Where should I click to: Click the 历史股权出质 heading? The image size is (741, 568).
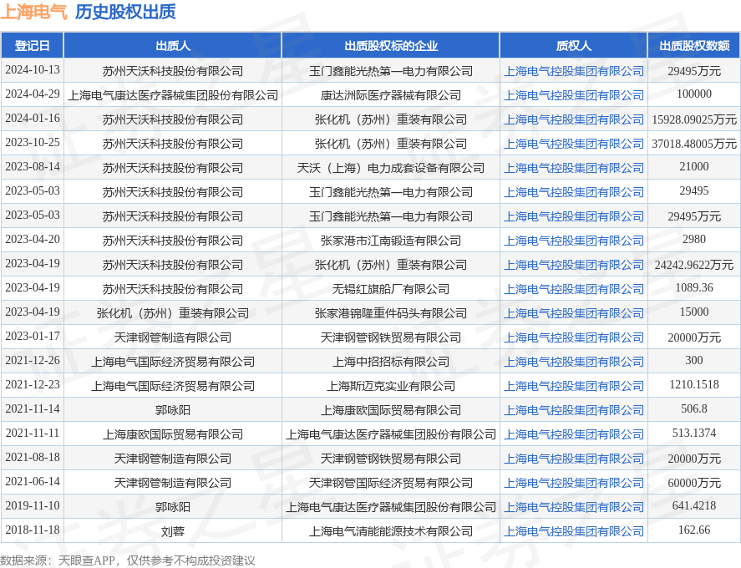pyautogui.click(x=125, y=12)
